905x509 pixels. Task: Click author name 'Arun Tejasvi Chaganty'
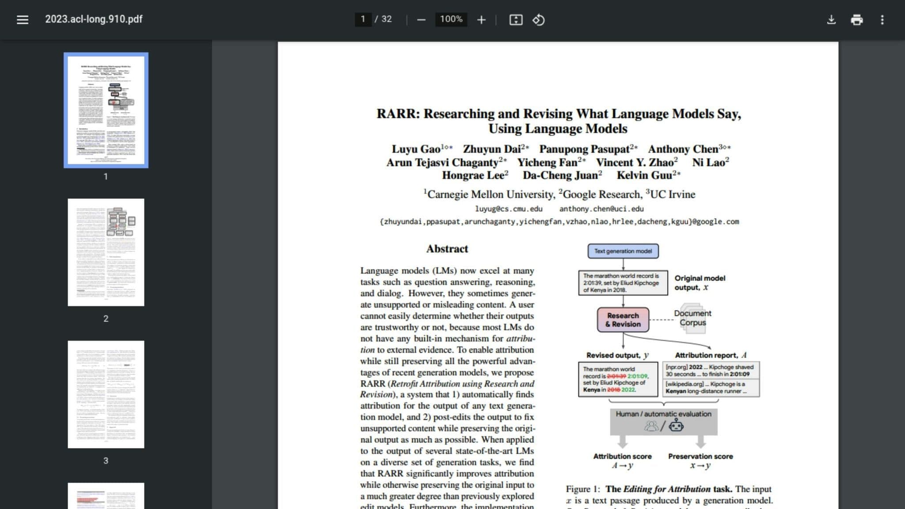442,162
